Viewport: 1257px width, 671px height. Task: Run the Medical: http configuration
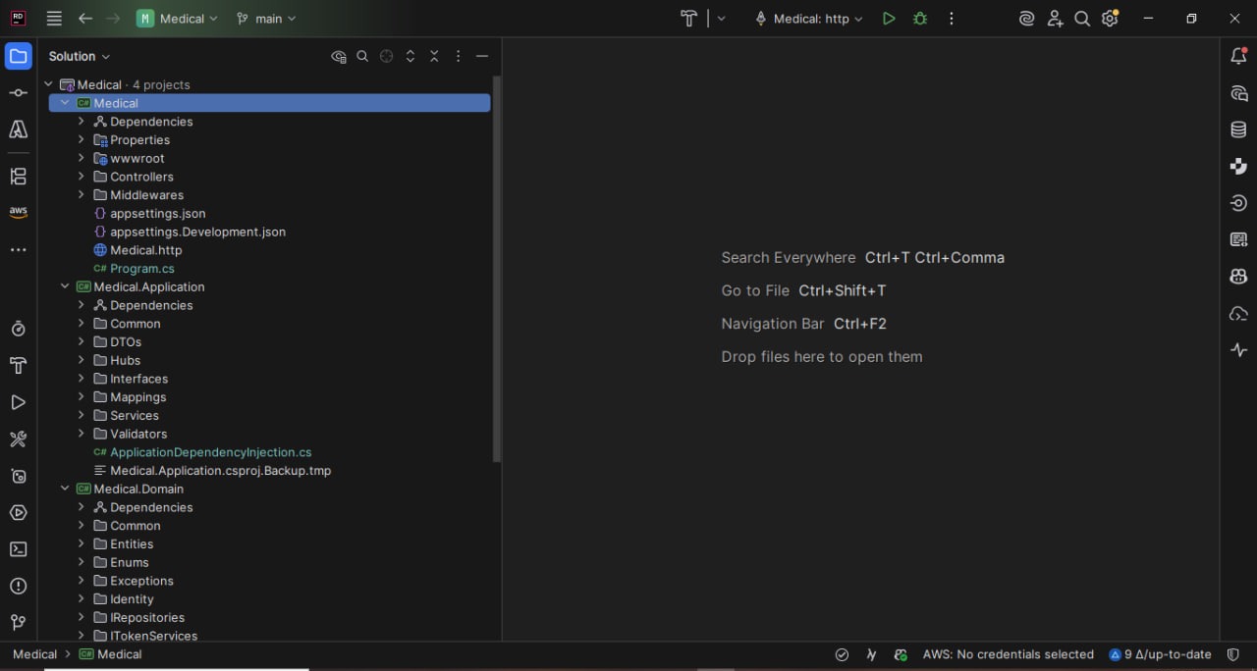tap(889, 18)
